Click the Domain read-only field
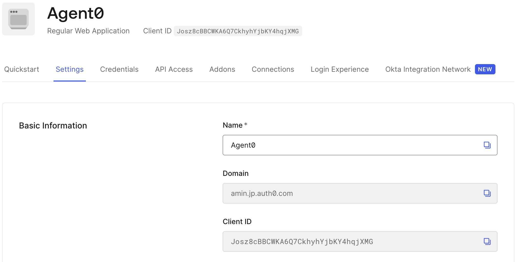518x262 pixels. point(360,193)
